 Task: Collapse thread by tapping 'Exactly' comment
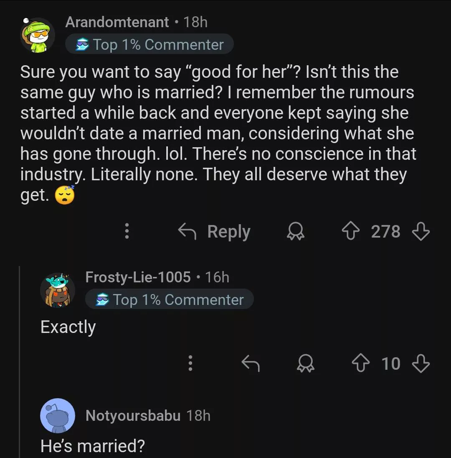coord(68,327)
